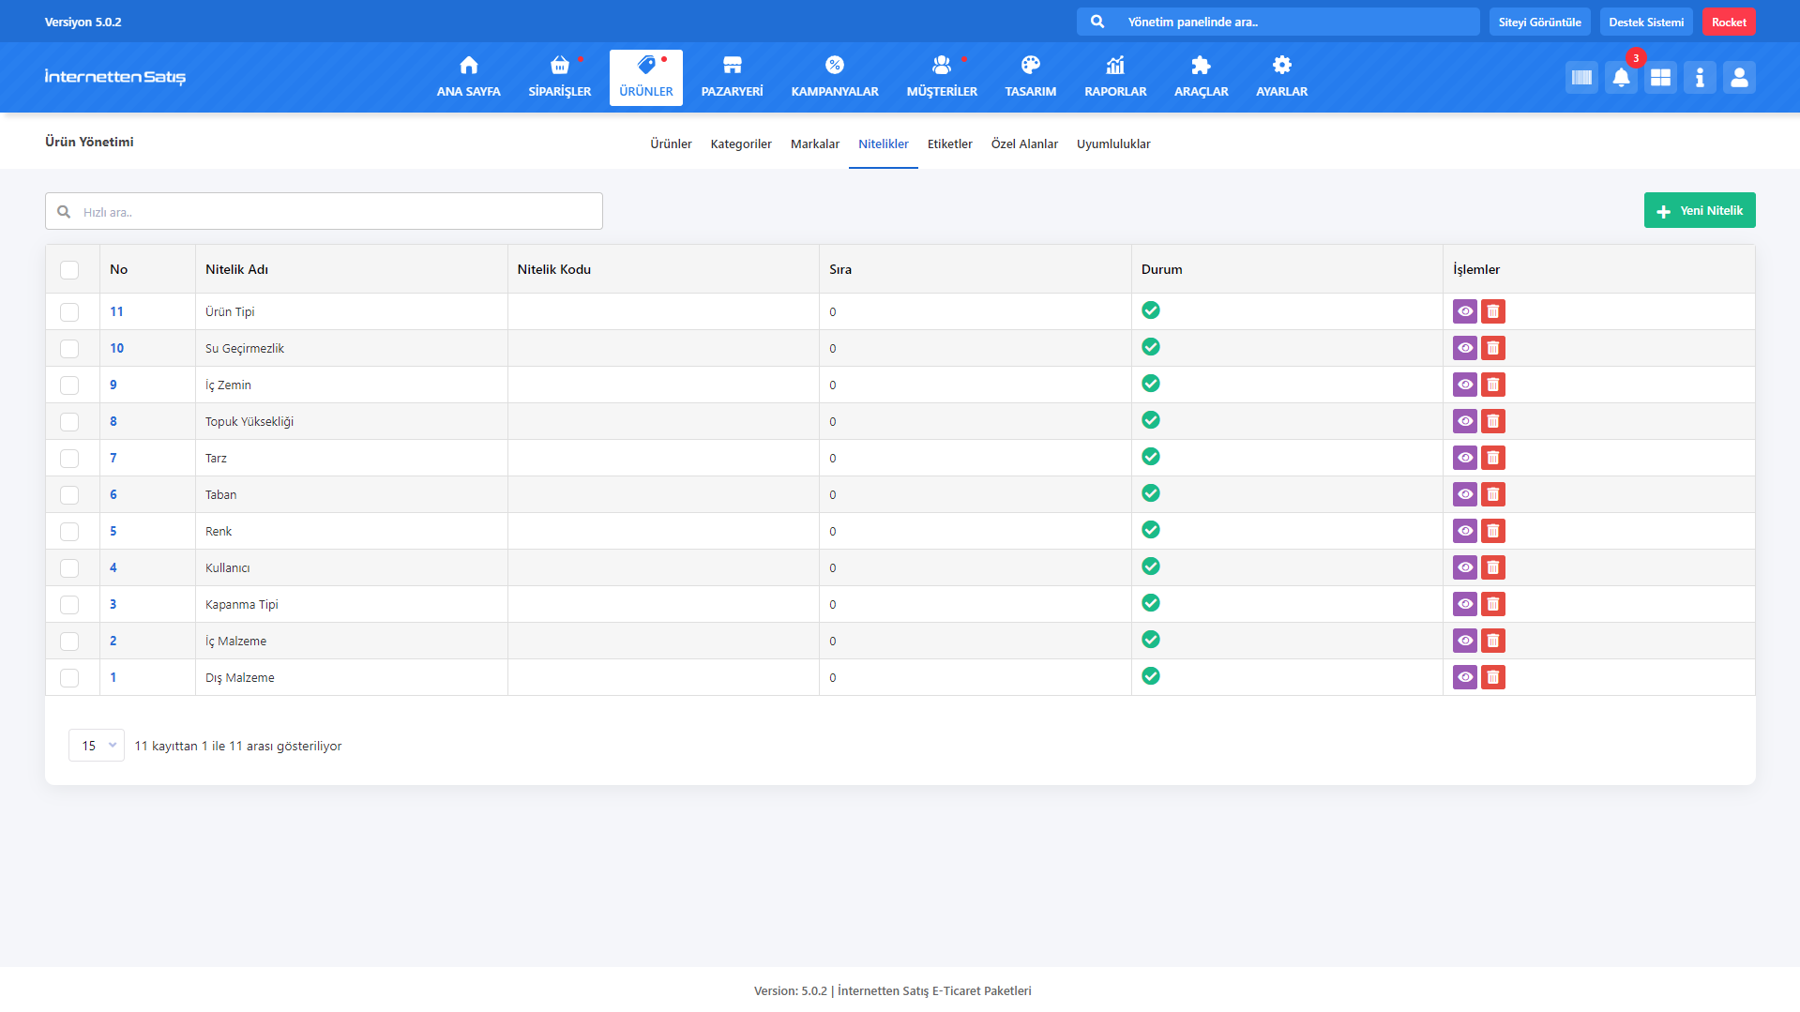Image resolution: width=1800 pixels, height=1012 pixels.
Task: View the Su Geçirmezlik attribute details
Action: point(1464,348)
